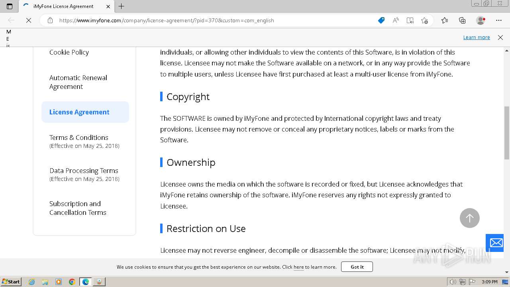This screenshot has height=287, width=510.
Task: Click the Restriction on Use heading
Action: (206, 228)
